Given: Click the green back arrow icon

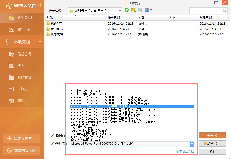Looking at the screenshot, I should (x=127, y=10).
